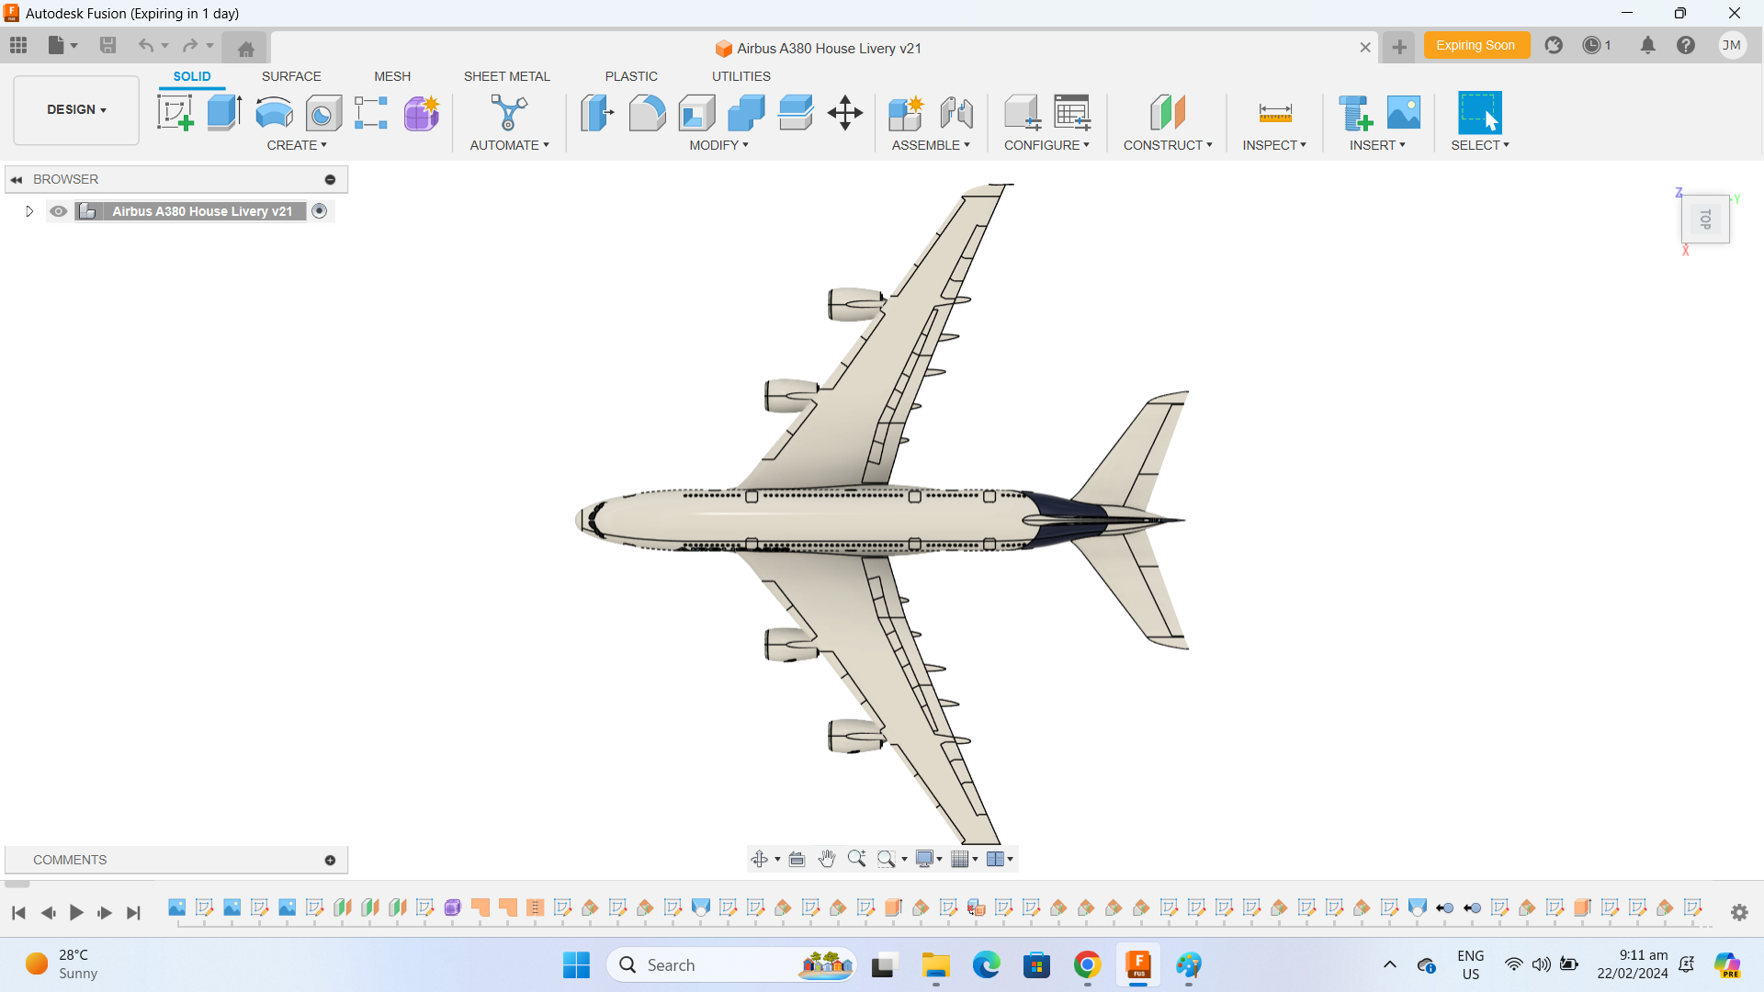Open the Joint tool
1764x992 pixels.
pos(956,112)
